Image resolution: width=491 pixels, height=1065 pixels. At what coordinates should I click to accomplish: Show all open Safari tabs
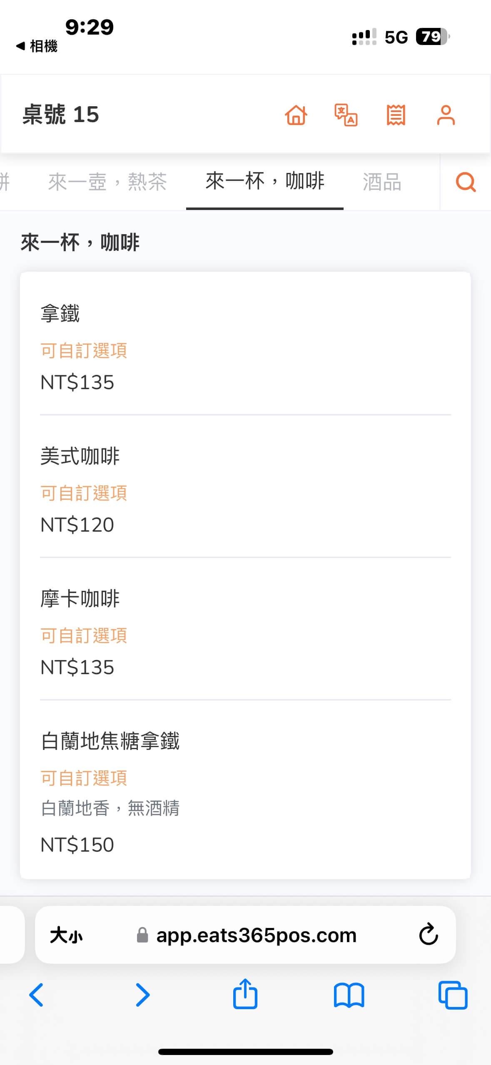pyautogui.click(x=453, y=995)
